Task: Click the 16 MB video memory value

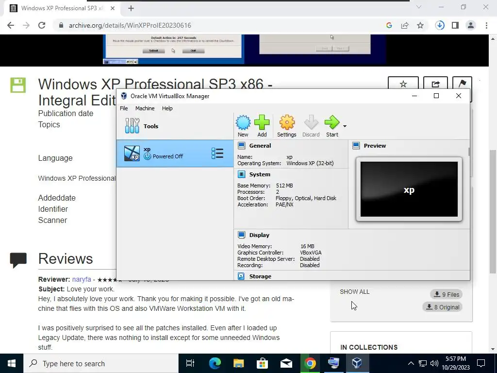Action: point(307,246)
